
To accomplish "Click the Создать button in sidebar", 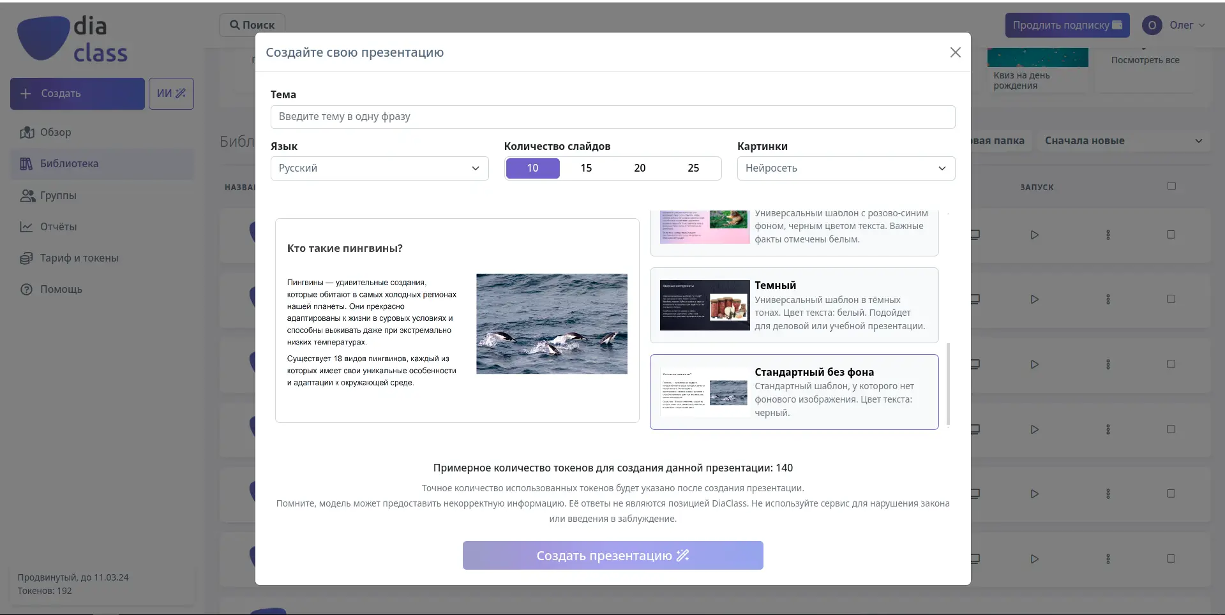I will (x=77, y=94).
